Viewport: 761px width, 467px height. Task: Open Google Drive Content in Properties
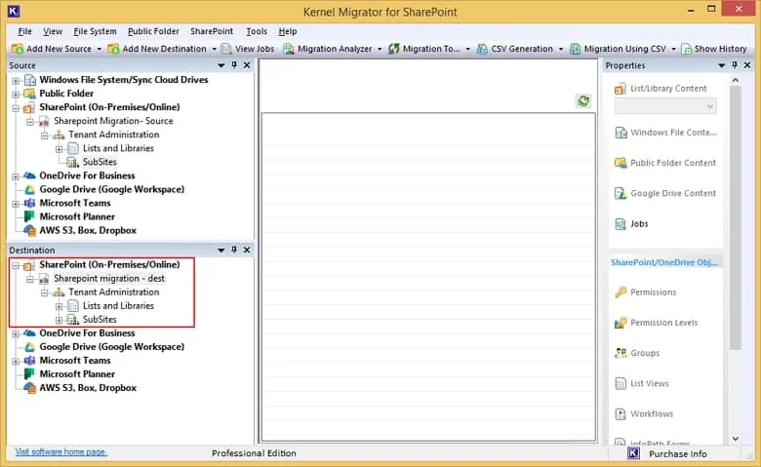pos(665,193)
